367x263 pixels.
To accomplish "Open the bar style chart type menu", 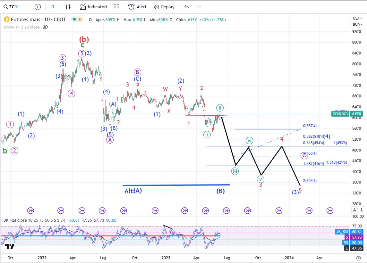I will [68, 7].
